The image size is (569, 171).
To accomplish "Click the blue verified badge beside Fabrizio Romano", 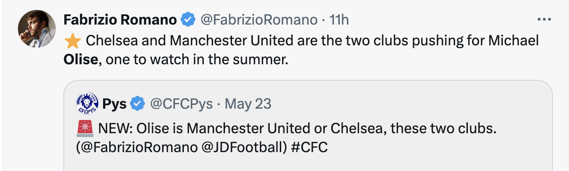I will click(188, 20).
